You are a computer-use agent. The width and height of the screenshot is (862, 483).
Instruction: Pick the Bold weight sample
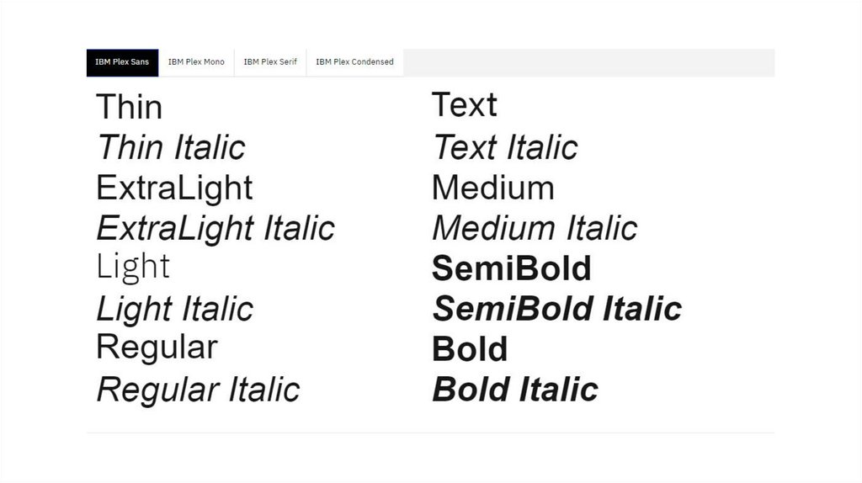click(x=470, y=349)
